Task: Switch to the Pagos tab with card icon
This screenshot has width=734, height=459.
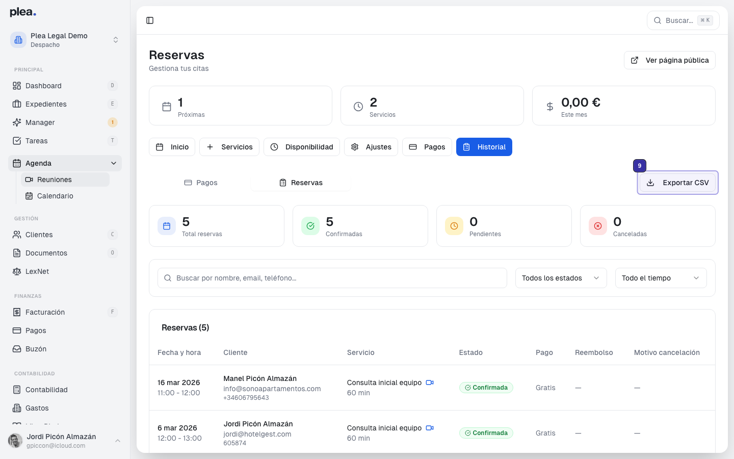Action: (427, 147)
